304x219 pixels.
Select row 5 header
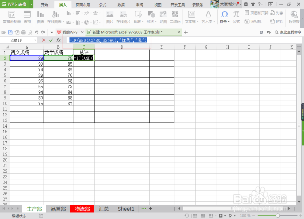[5, 75]
